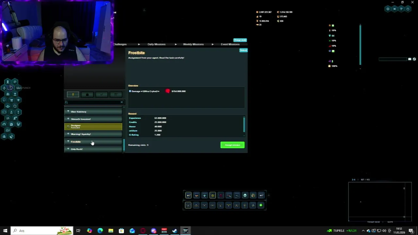
Task: Click the chat disable circle icon
Action: tap(414, 59)
